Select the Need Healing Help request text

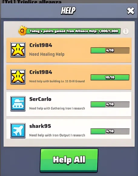pyautogui.click(x=47, y=54)
